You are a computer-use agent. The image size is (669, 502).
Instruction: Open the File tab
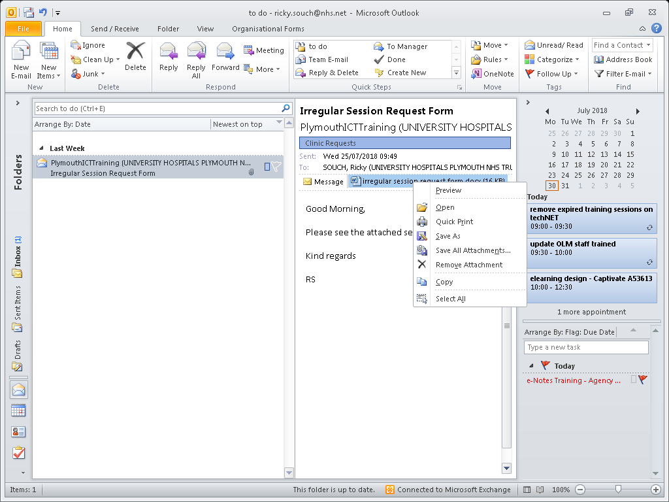(24, 29)
